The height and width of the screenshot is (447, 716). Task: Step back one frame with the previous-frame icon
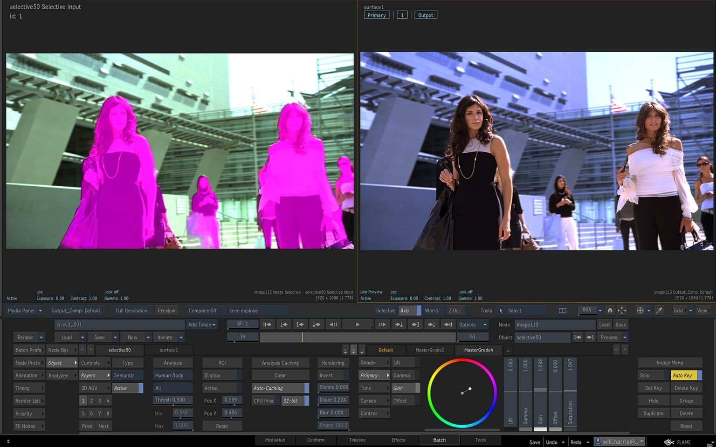pos(334,325)
